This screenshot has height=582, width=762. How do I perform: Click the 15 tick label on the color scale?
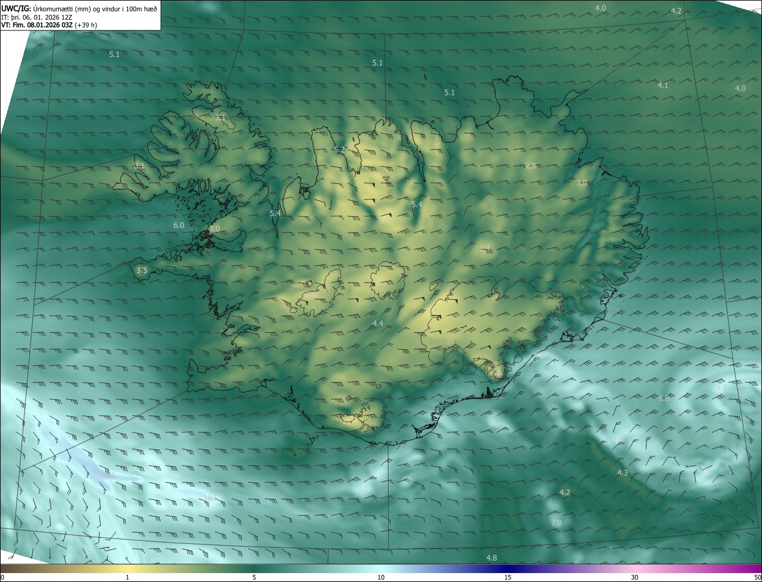(508, 577)
